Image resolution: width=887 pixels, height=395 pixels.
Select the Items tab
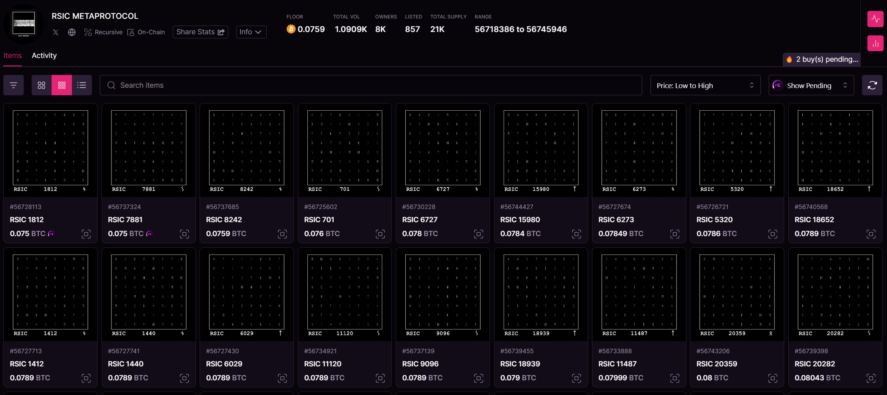[x=12, y=56]
